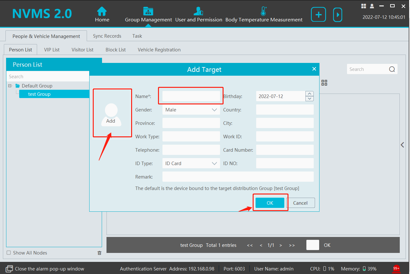Confirm with the dialog OK button

pos(270,203)
